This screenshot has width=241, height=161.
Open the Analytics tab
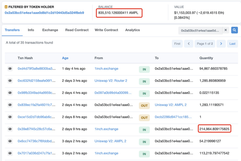[133, 30]
